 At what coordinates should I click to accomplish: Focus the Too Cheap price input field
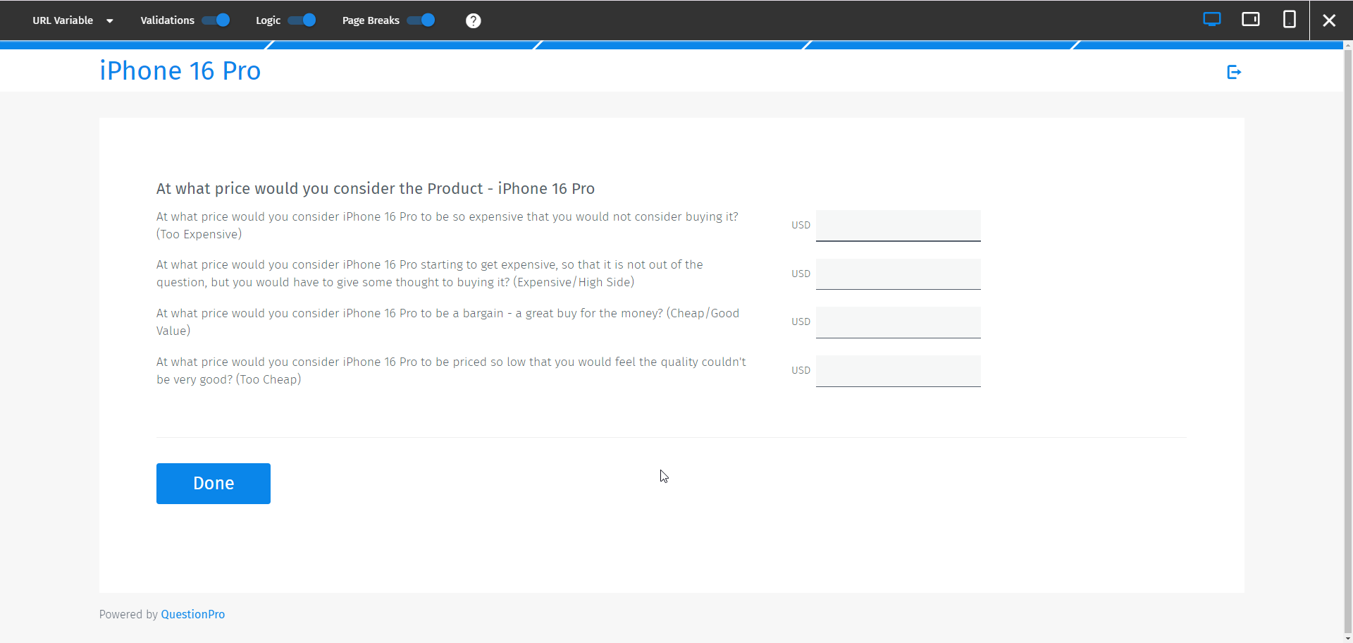898,371
